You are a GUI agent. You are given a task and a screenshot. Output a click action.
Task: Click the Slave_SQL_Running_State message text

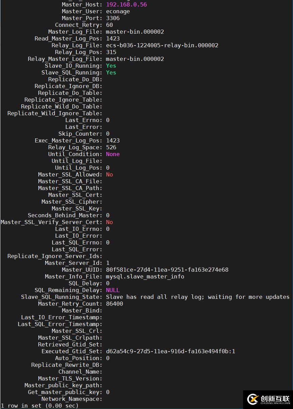(198, 297)
